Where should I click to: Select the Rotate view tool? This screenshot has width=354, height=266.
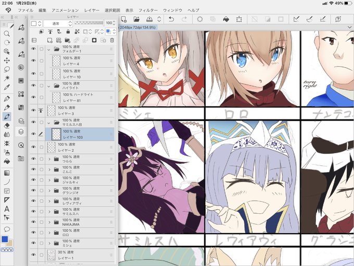[7, 43]
